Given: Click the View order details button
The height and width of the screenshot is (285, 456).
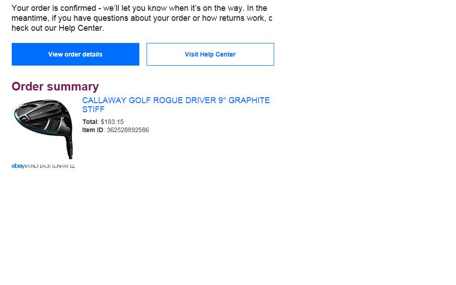Looking at the screenshot, I should click(75, 54).
